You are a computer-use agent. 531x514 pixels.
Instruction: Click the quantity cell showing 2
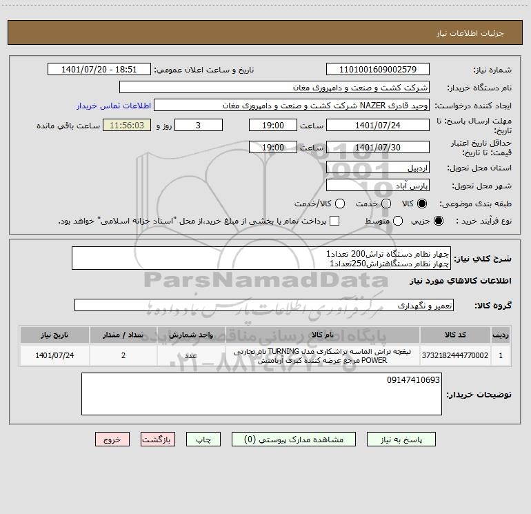coord(123,355)
